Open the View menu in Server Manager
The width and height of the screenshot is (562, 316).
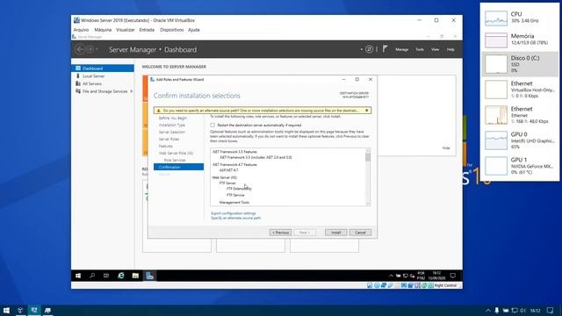(436, 49)
